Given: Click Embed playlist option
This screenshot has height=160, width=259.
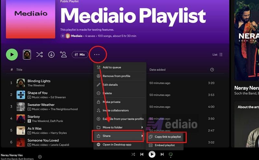Looking at the screenshot, I should tap(165, 145).
